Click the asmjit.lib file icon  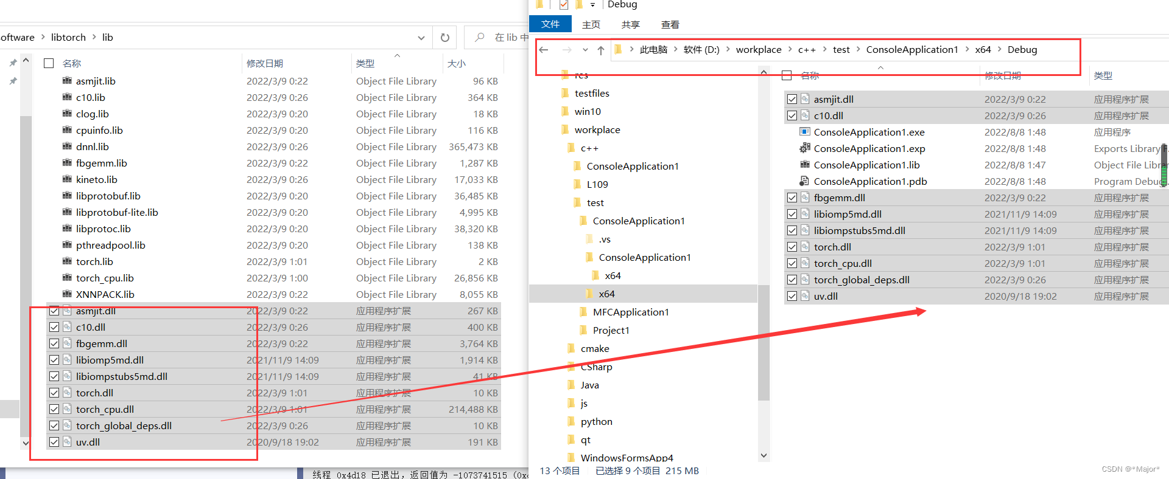click(67, 80)
